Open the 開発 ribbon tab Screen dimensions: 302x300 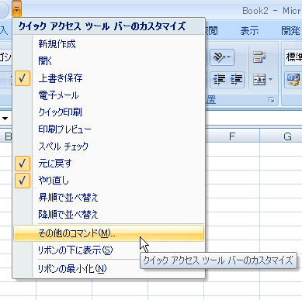click(x=290, y=31)
